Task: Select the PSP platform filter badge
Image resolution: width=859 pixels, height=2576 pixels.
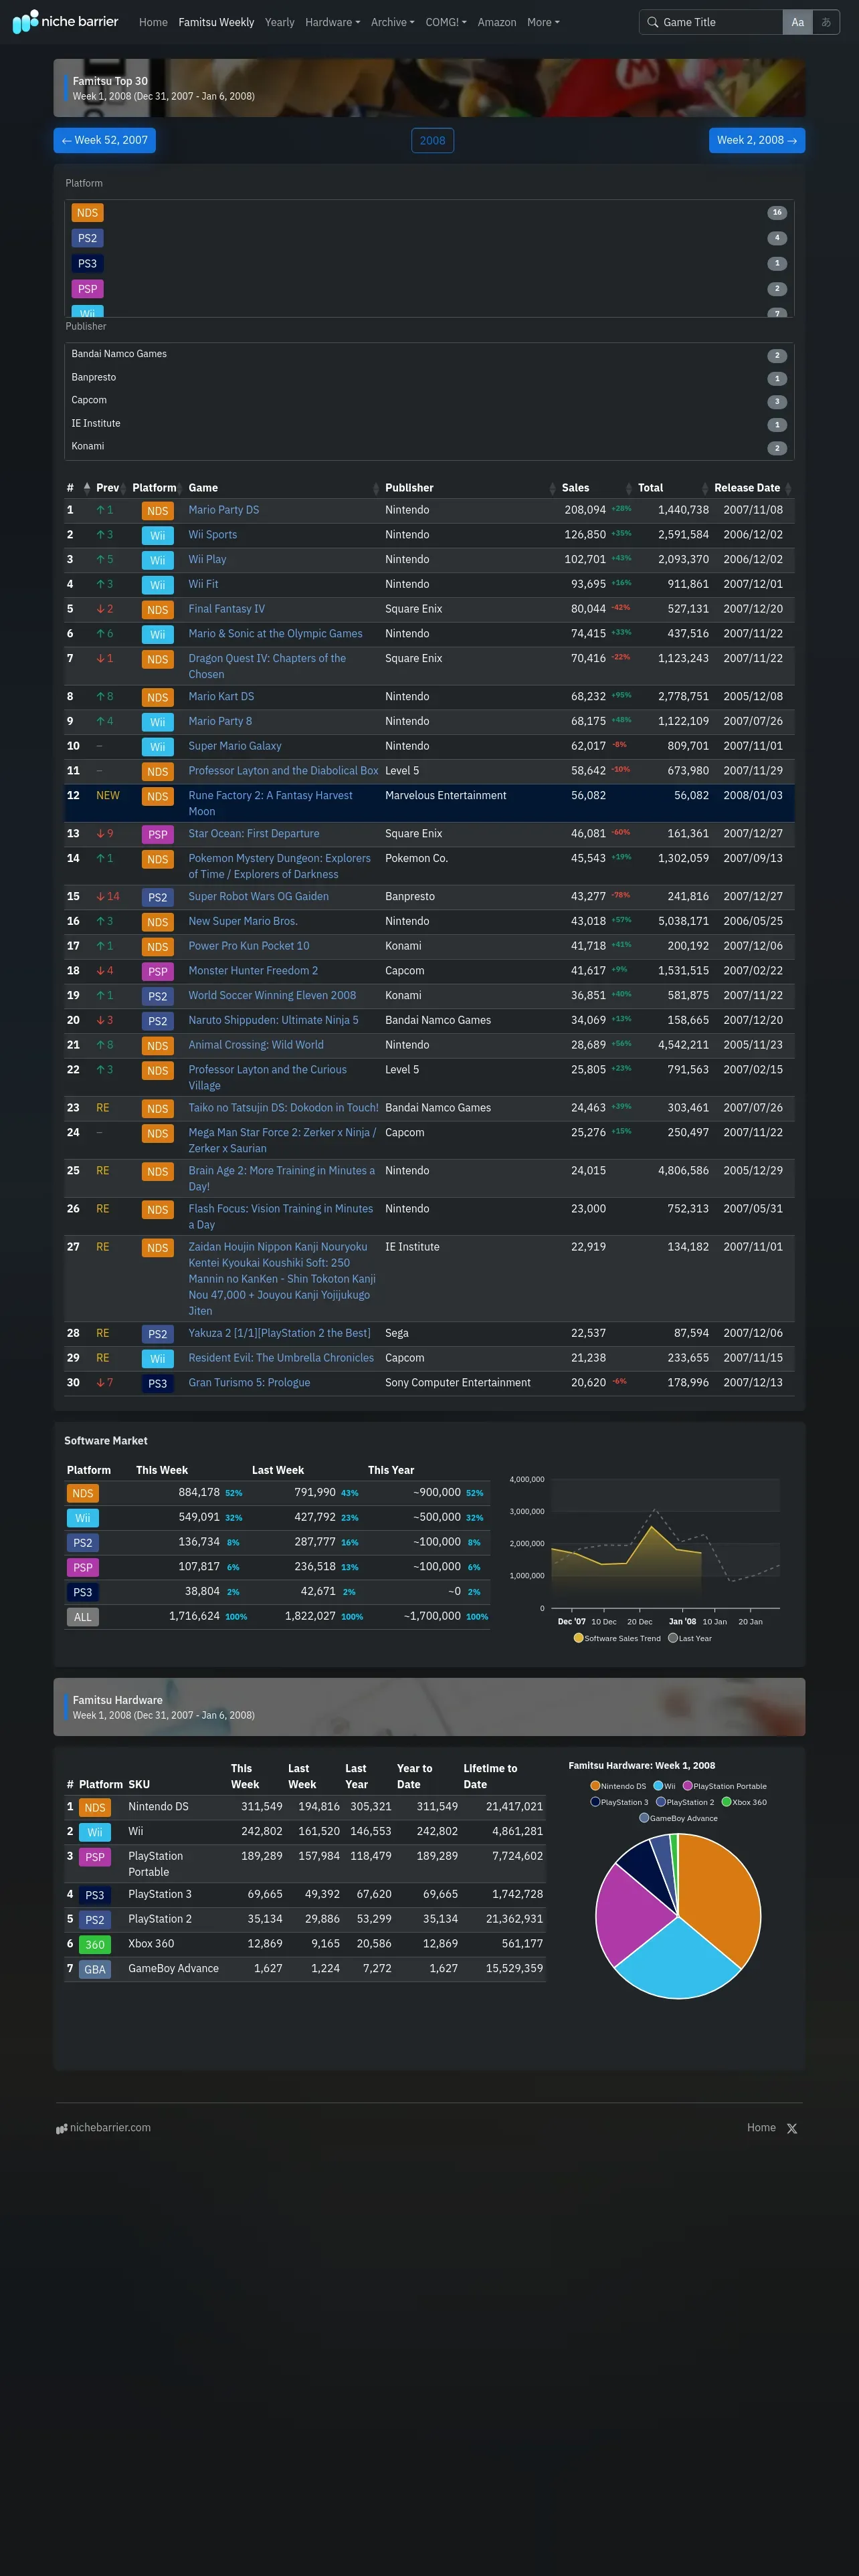Action: [x=87, y=289]
